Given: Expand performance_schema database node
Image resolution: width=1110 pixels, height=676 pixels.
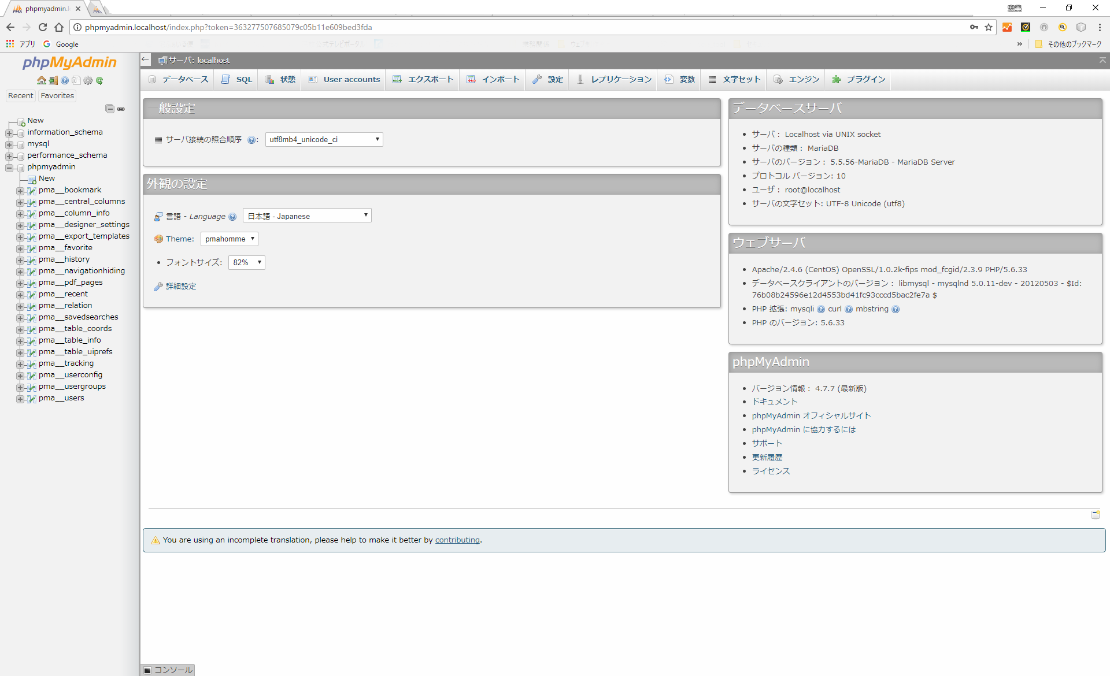Looking at the screenshot, I should tap(9, 156).
